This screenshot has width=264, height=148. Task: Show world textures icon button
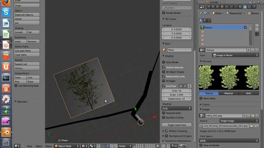(205, 21)
